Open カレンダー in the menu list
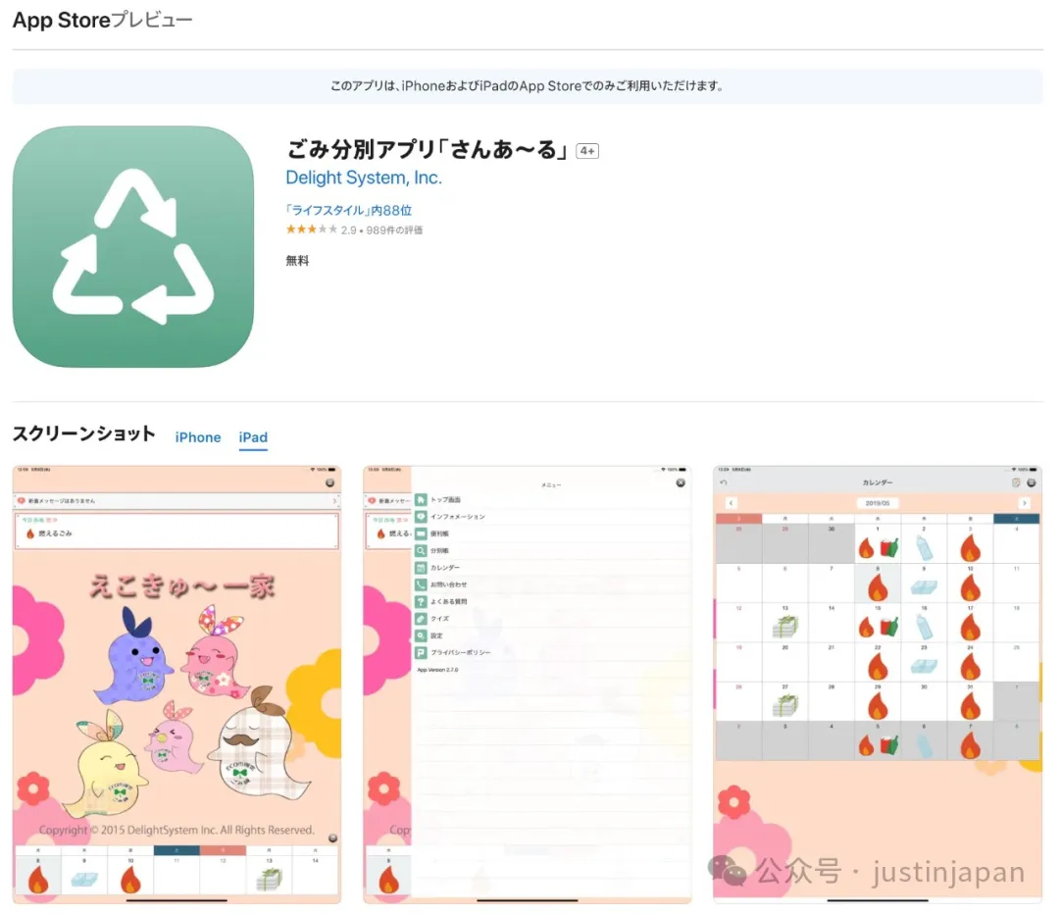The width and height of the screenshot is (1059, 914). (445, 568)
